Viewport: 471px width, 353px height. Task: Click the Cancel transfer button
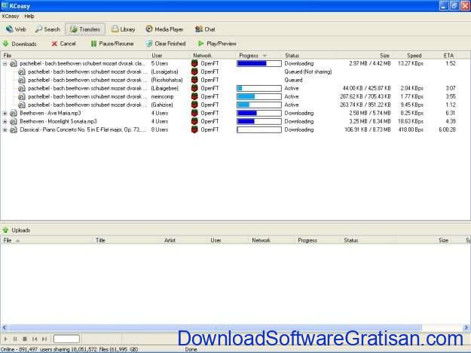[x=63, y=44]
